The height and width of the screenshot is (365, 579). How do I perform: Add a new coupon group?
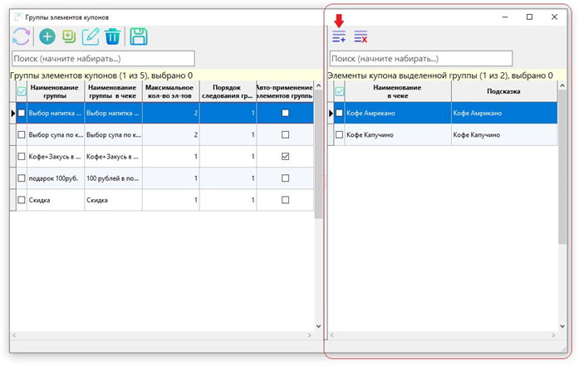tap(47, 36)
